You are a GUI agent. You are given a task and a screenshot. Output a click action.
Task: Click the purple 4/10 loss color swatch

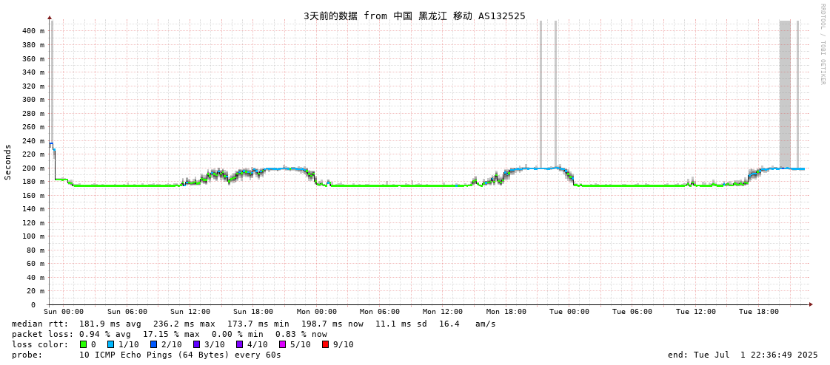[240, 344]
